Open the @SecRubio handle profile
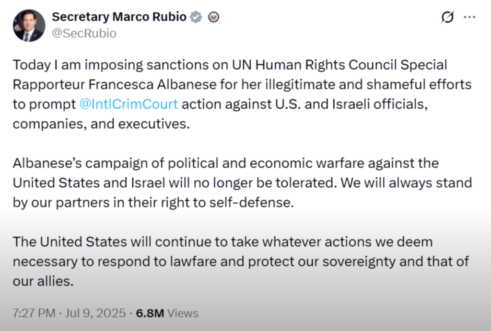This screenshot has width=491, height=331. 84,34
